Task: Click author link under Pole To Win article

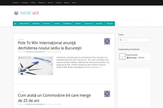Action: pos(35,52)
